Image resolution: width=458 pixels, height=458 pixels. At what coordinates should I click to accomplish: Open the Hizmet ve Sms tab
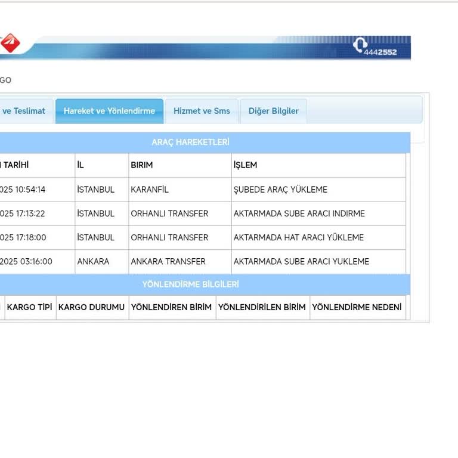[x=202, y=112]
